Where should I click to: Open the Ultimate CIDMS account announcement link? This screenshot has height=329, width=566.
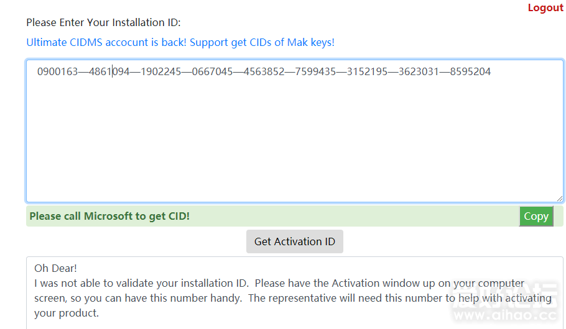click(x=180, y=42)
